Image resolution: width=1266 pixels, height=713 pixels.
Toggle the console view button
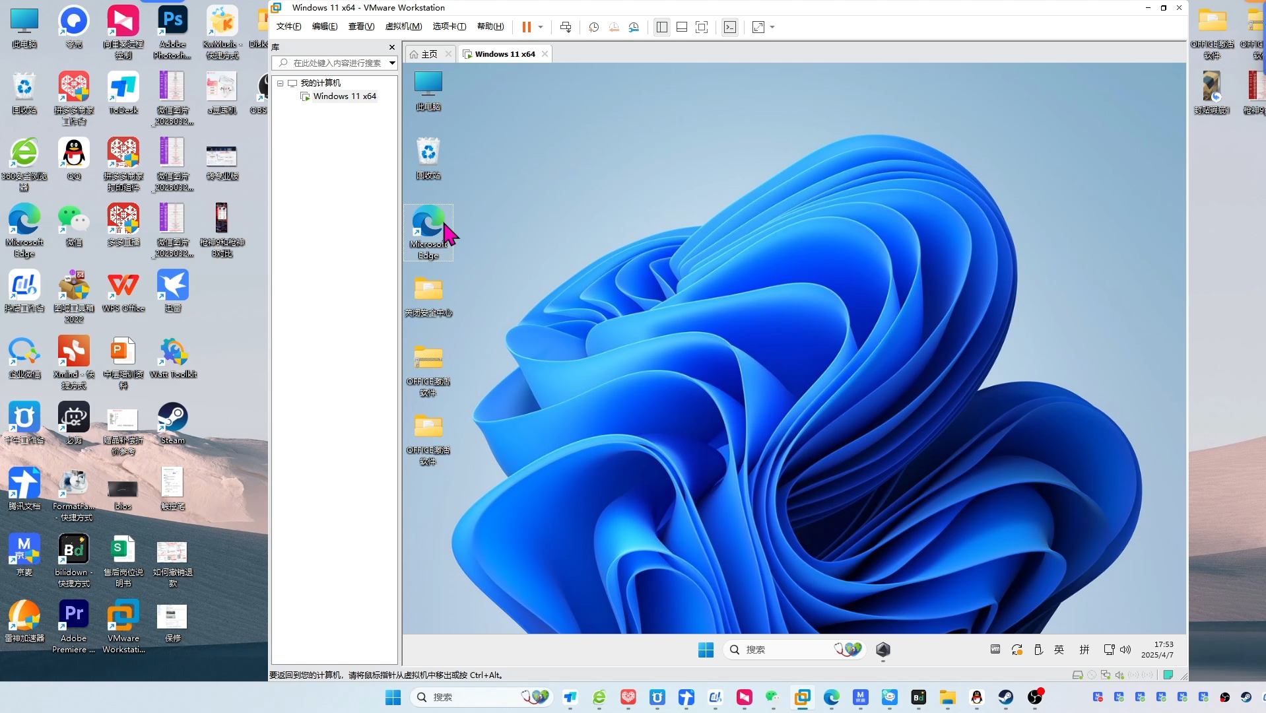click(730, 27)
